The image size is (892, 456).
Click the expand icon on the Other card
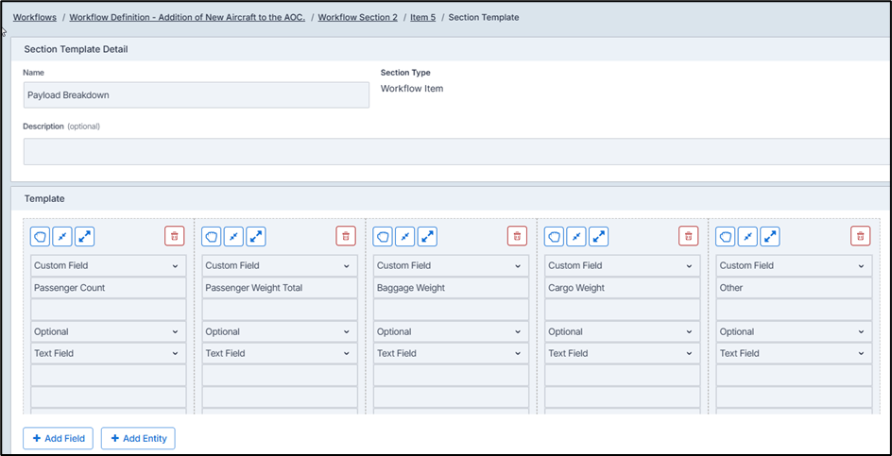(770, 237)
